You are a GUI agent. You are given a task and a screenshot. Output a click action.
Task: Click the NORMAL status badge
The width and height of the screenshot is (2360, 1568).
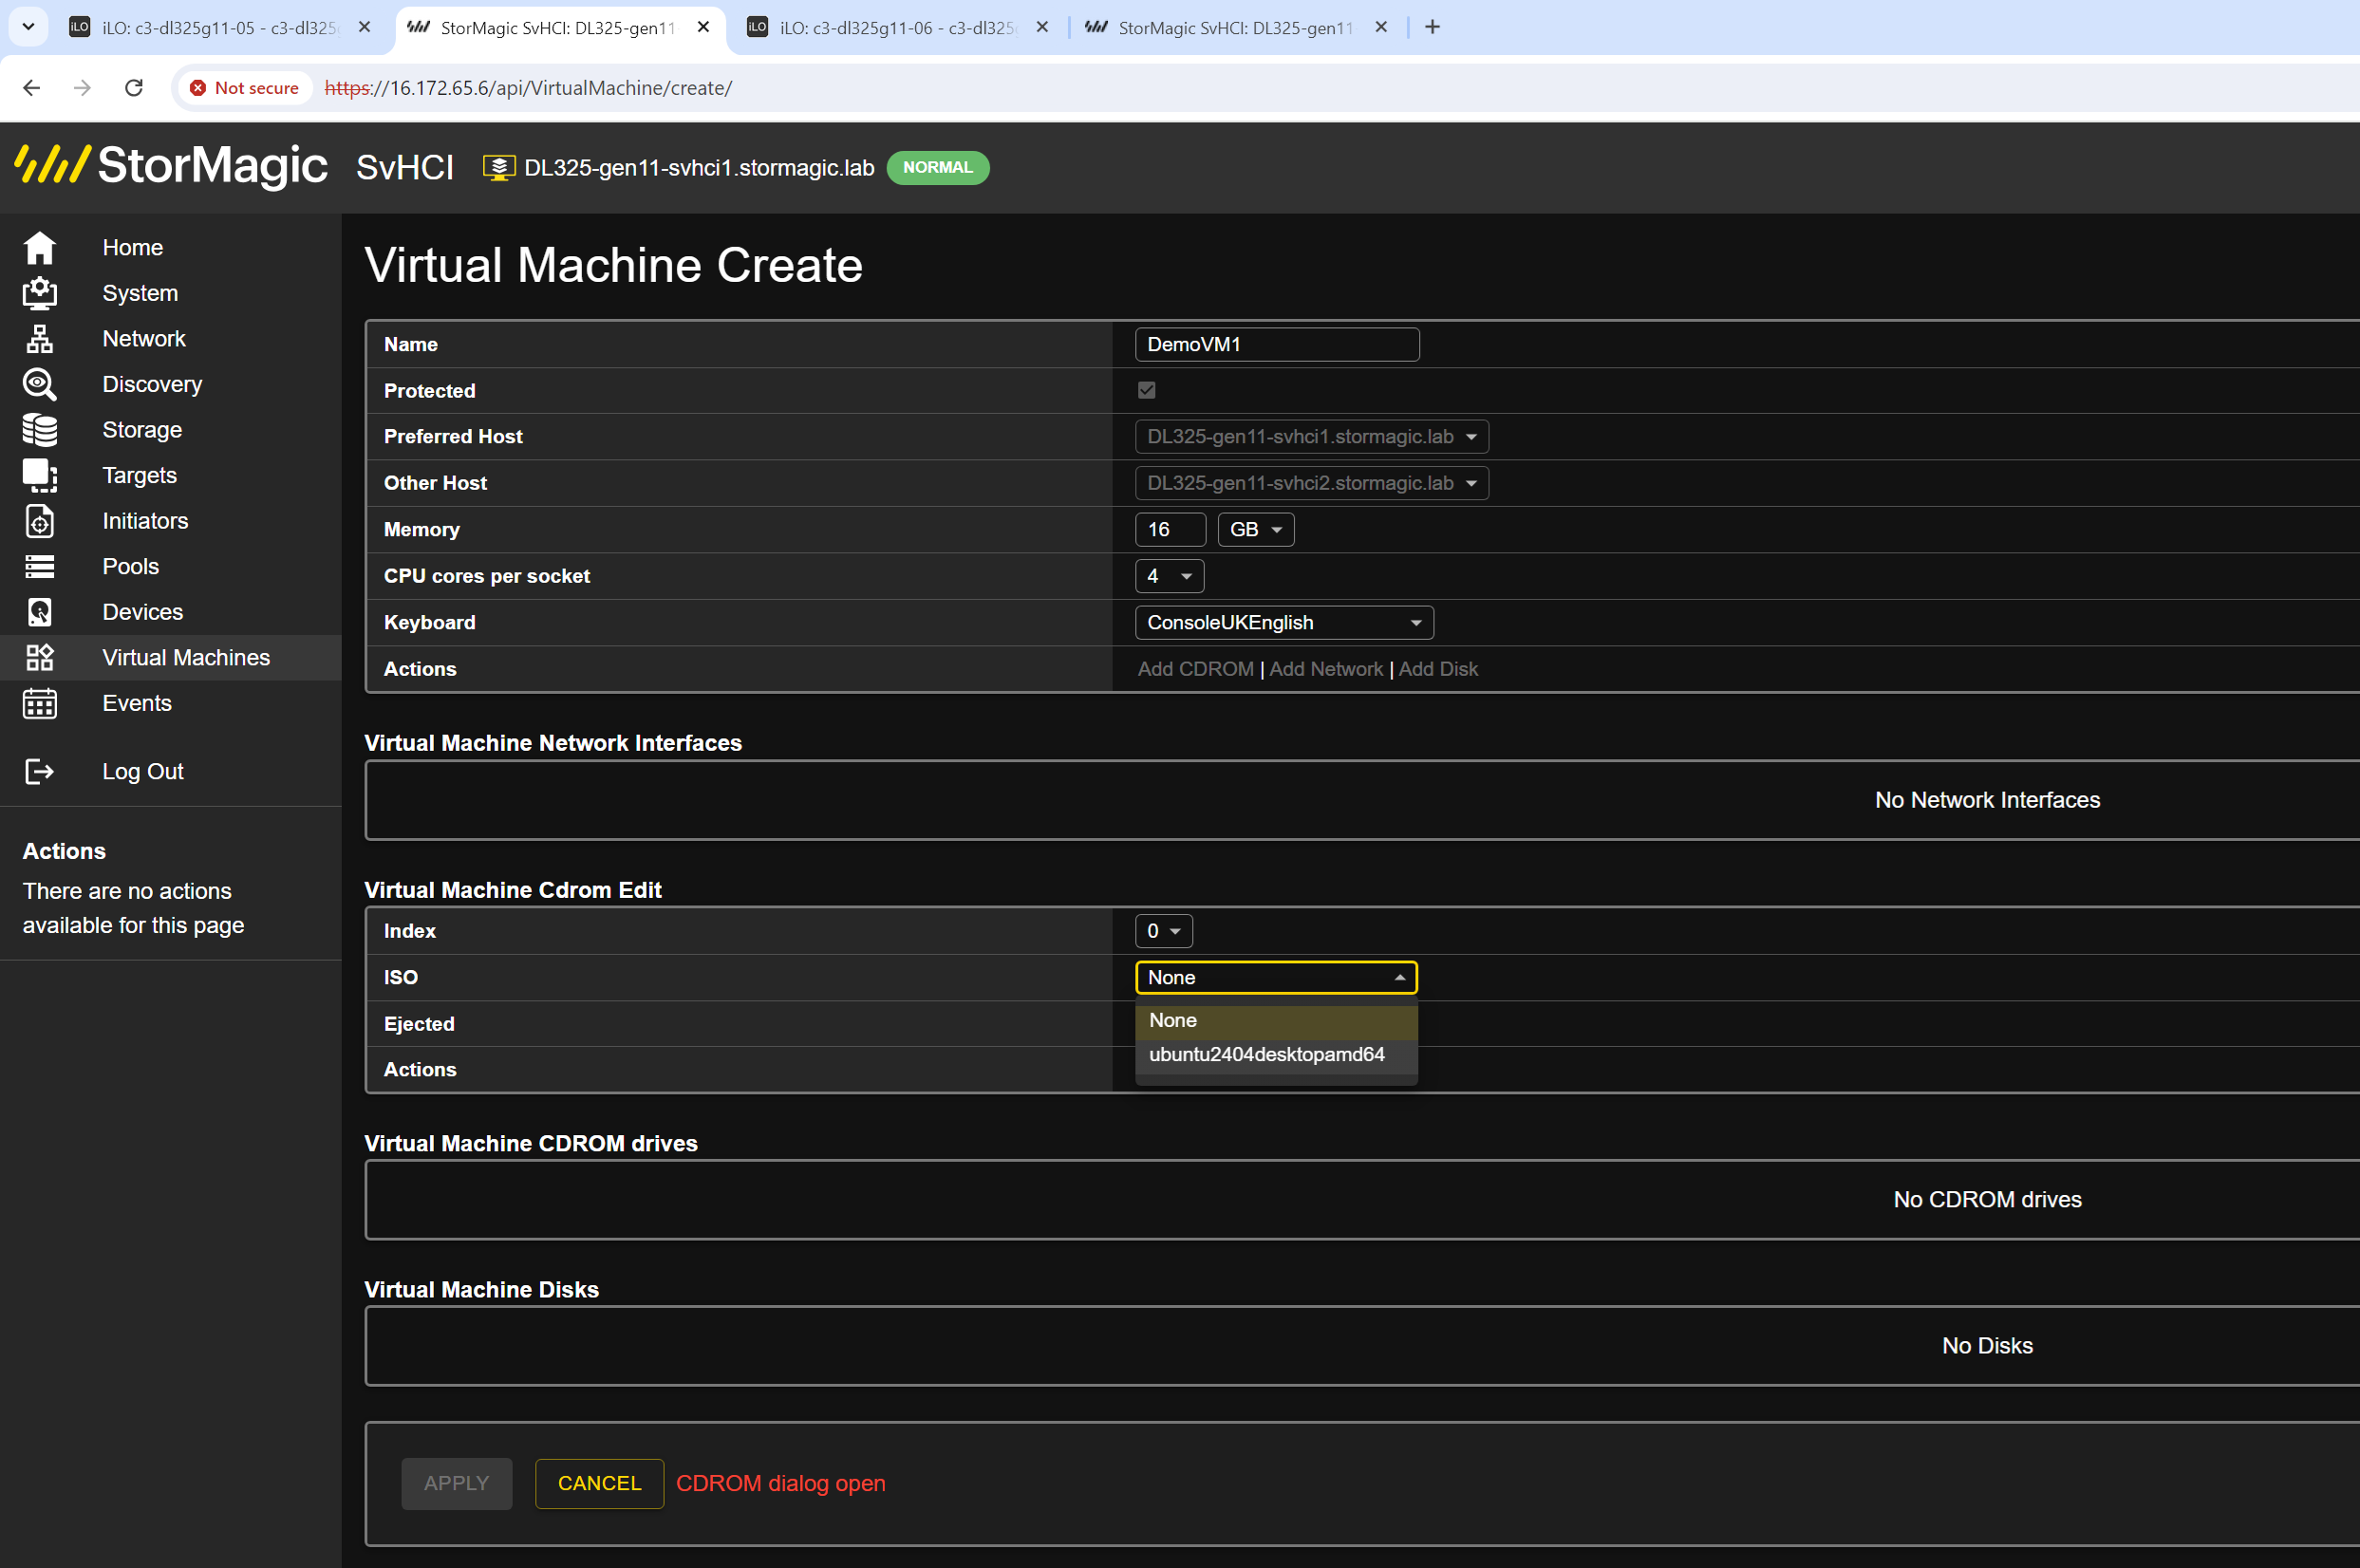coord(938,168)
